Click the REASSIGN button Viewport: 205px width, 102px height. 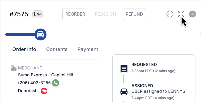click(x=105, y=14)
